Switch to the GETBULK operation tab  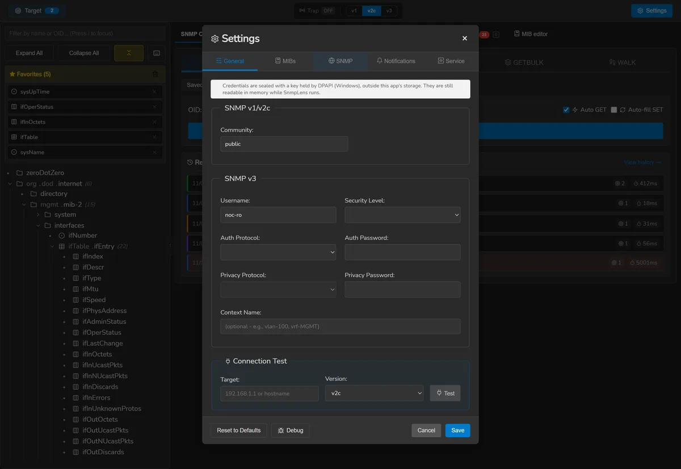pyautogui.click(x=524, y=62)
